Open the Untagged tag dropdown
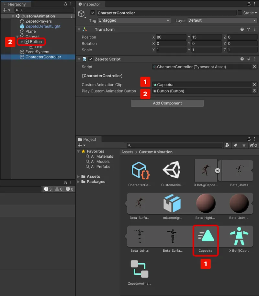This screenshot has width=259, height=296. click(134, 20)
